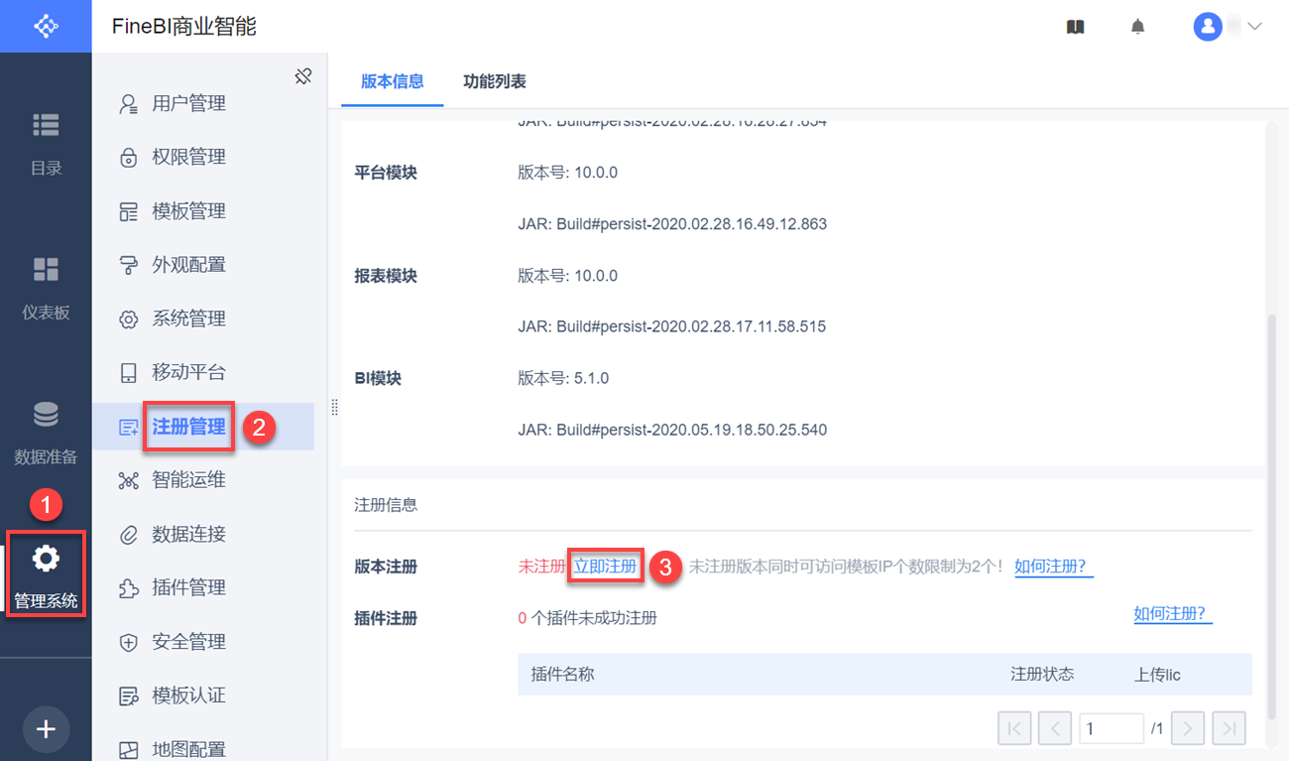Go to last page of plugin table
The image size is (1289, 761).
point(1230,728)
